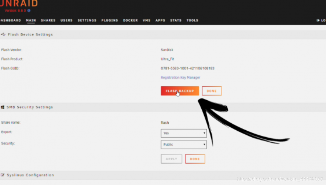This screenshot has width=326, height=185.
Task: Open the Dashboard tab
Action: pos(10,20)
